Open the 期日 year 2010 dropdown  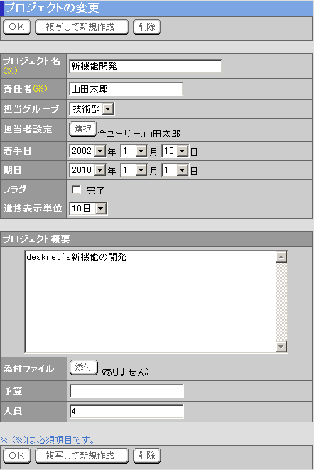click(87, 170)
